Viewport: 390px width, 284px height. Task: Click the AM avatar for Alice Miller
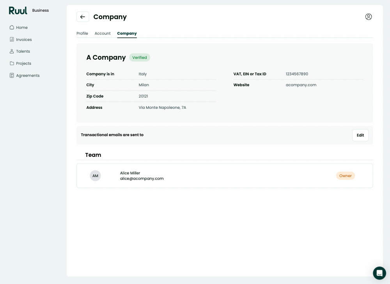point(95,176)
